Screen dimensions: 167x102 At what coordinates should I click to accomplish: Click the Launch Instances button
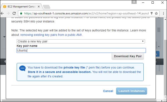click(x=132, y=91)
